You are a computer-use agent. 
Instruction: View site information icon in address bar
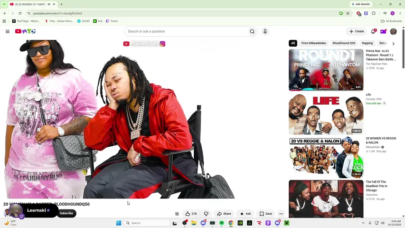coord(29,13)
